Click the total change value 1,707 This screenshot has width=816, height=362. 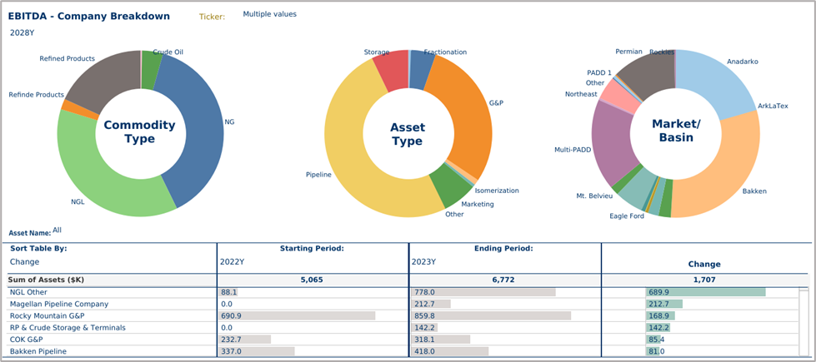click(704, 280)
